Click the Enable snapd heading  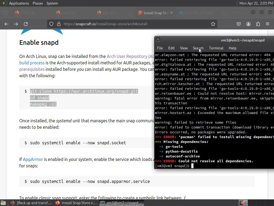pos(39,43)
